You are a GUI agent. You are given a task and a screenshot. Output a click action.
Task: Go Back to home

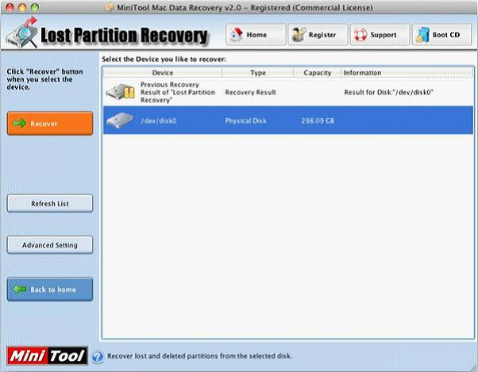point(50,290)
